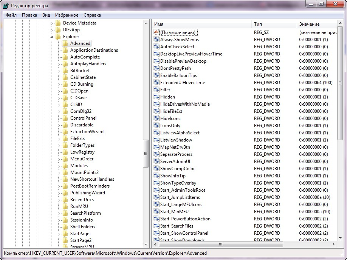Click the Registry Editor icon in title bar
Image resolution: width=347 pixels, height=260 pixels.
6,6
